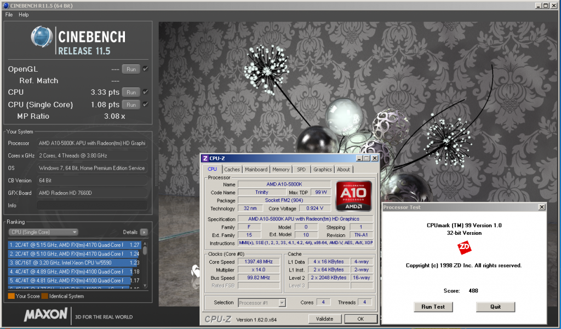Image resolution: width=561 pixels, height=329 pixels.
Task: Open the Help menu in Cinebench
Action: pos(24,15)
